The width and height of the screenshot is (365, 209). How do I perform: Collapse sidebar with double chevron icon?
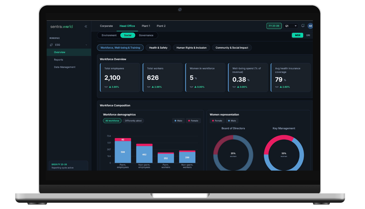coord(86,26)
